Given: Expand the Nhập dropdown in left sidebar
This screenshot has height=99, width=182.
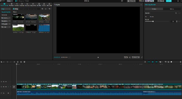Looking at the screenshot, I should [x=6, y=9].
